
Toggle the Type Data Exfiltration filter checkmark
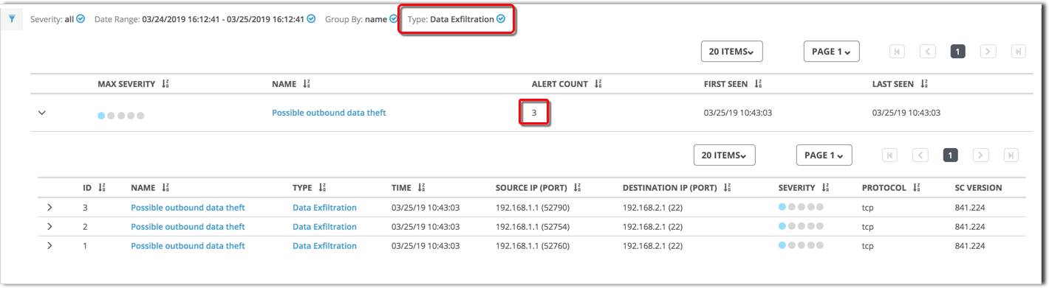click(501, 19)
